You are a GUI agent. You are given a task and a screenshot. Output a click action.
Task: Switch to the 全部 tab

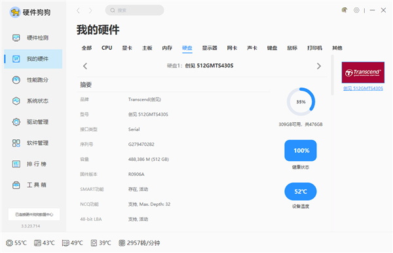pyautogui.click(x=86, y=48)
